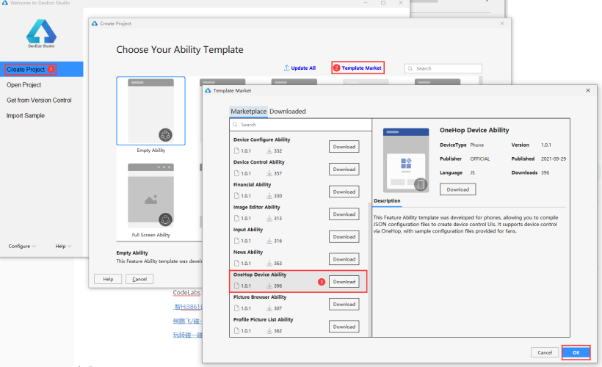Download the News Ability template
Viewport: 602px width, 367px height.
pyautogui.click(x=344, y=259)
